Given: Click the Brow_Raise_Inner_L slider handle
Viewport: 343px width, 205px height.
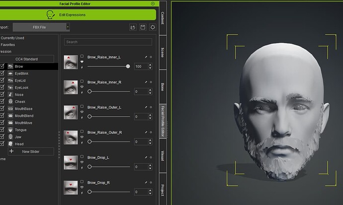Looking at the screenshot, I should pyautogui.click(x=128, y=67).
